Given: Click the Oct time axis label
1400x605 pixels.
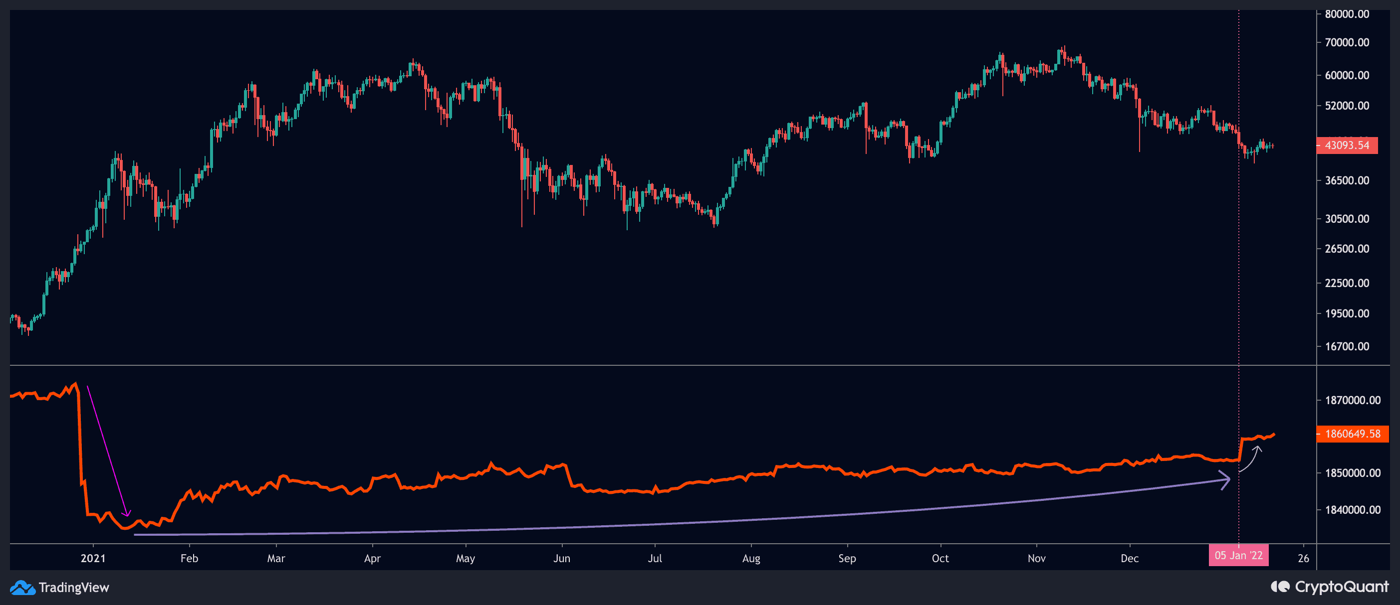Looking at the screenshot, I should (940, 558).
